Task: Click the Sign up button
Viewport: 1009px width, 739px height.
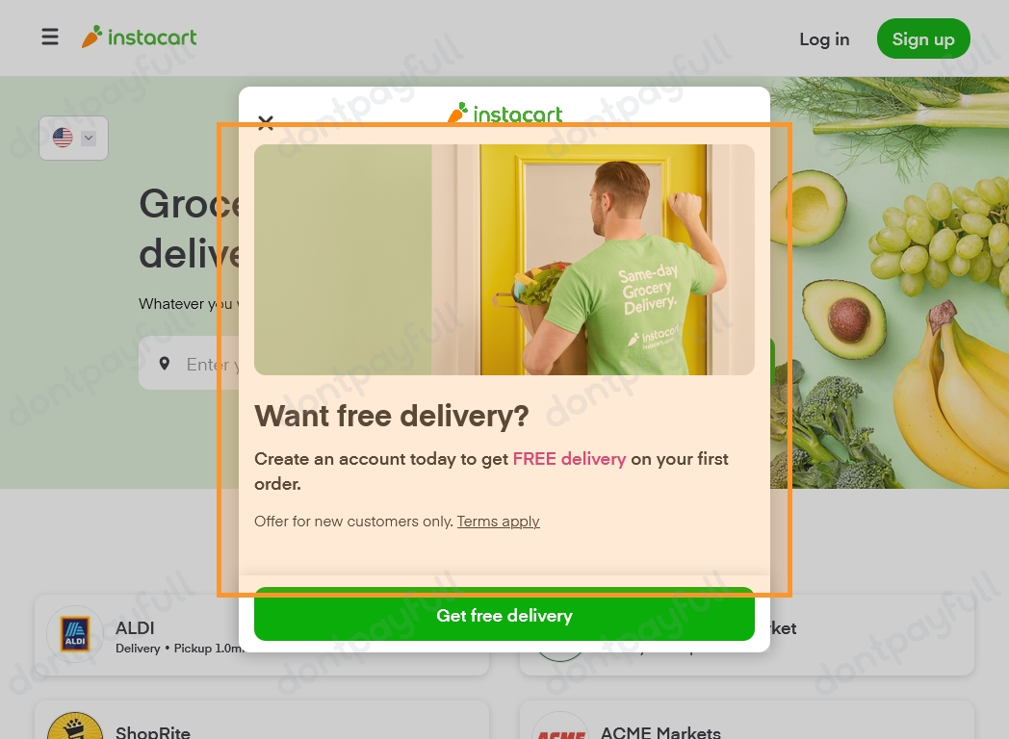Action: [923, 39]
